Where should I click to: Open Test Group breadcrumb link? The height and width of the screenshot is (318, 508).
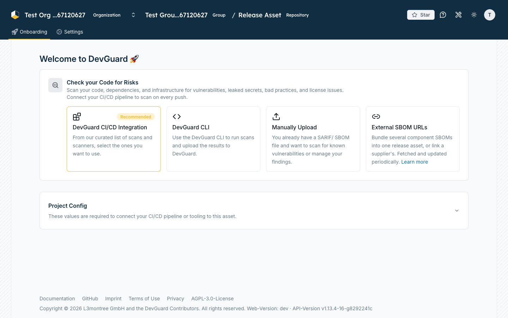point(176,15)
